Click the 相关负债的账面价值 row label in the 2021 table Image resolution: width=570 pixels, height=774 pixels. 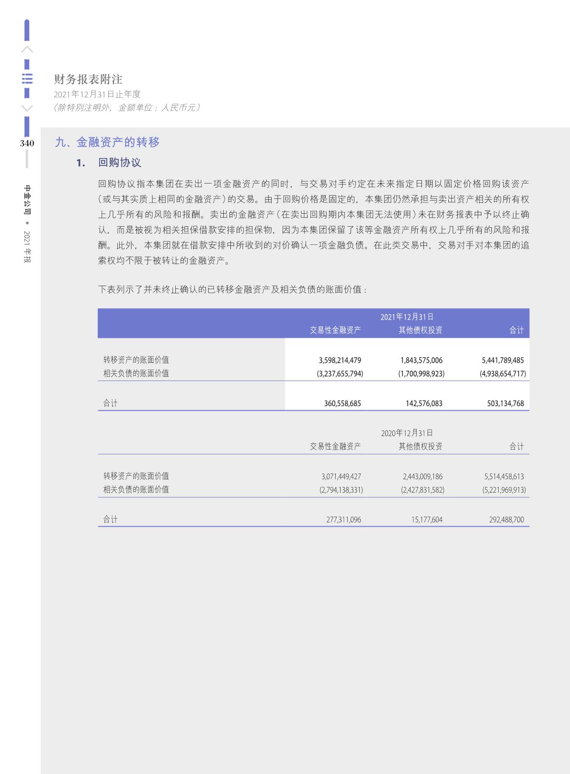(x=136, y=373)
